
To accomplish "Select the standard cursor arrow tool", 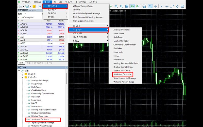I will click(150, 6).
